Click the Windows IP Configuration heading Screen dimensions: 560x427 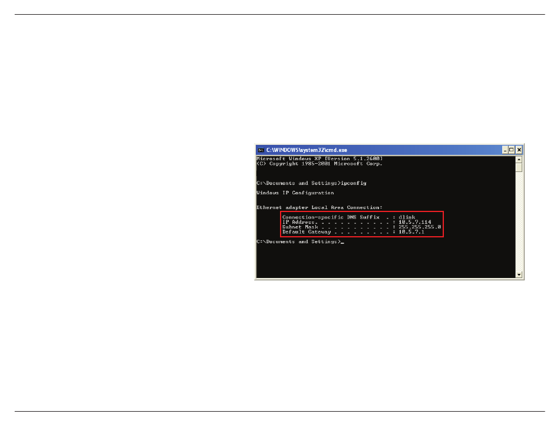click(x=295, y=193)
